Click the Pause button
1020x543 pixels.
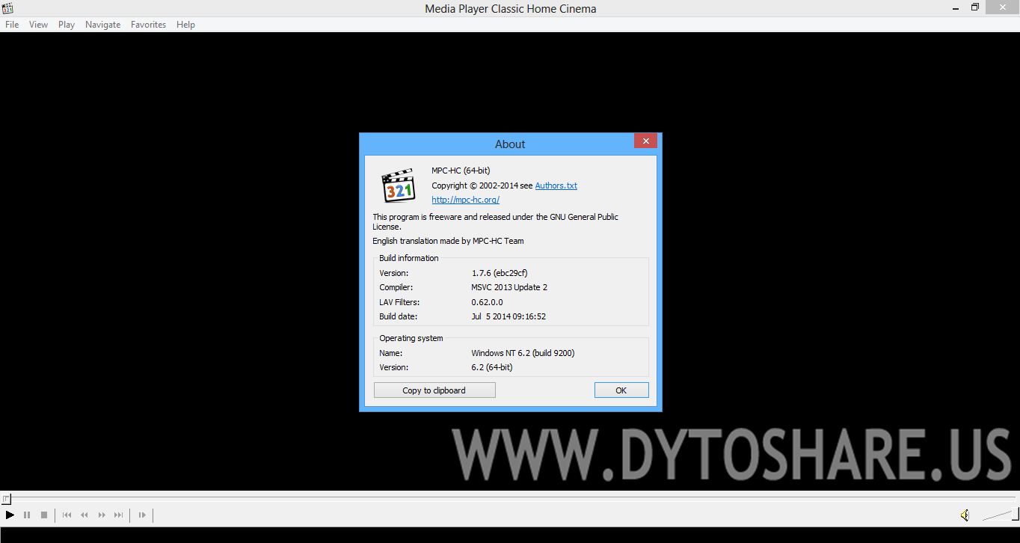click(x=27, y=515)
